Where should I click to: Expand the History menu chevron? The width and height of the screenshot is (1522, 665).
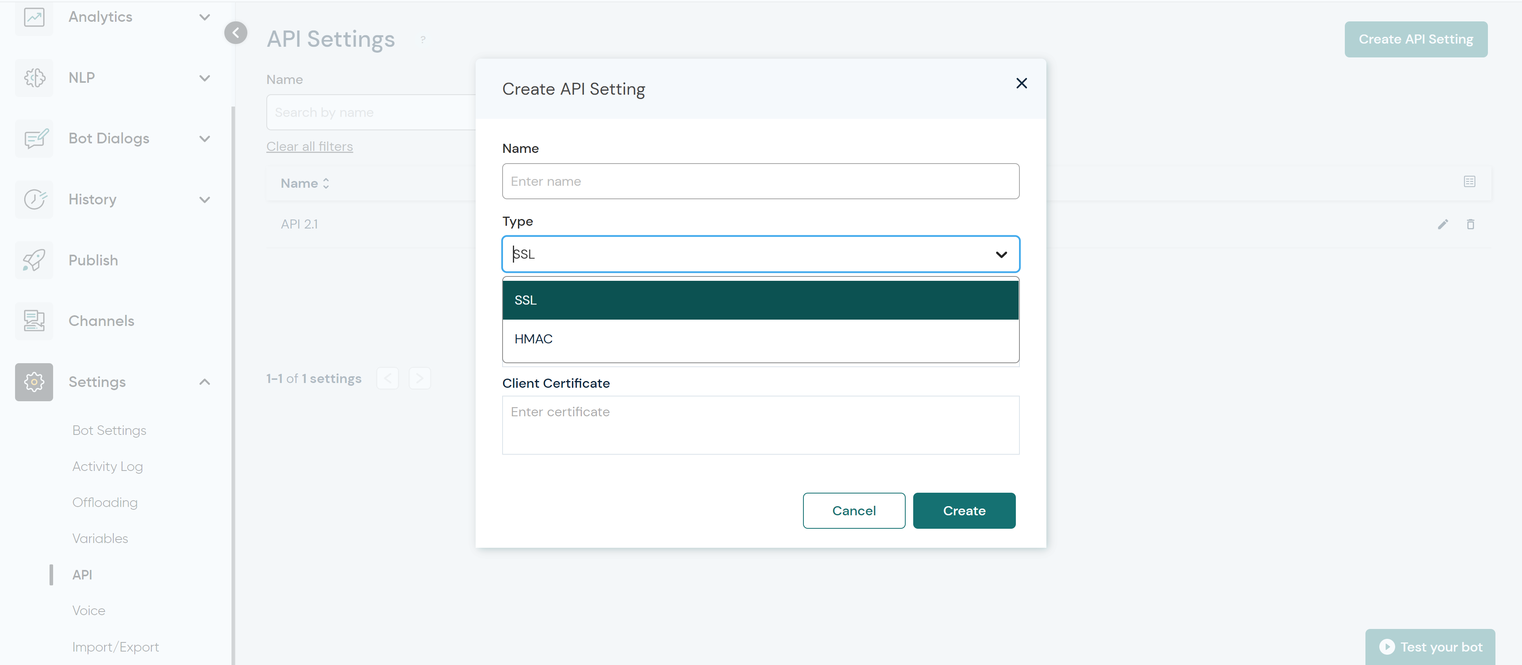click(205, 200)
